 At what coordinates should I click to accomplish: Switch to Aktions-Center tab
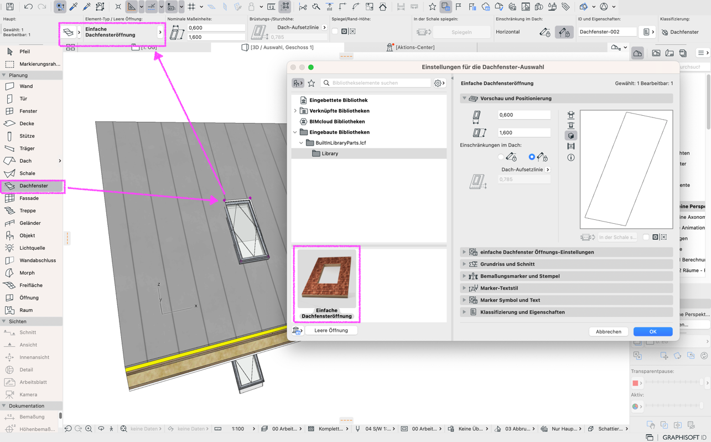pyautogui.click(x=411, y=48)
